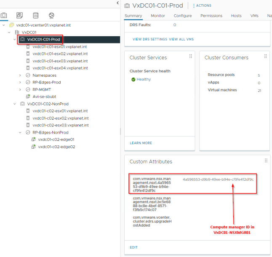
Task: Switch to the Summary tab
Action: [133, 16]
